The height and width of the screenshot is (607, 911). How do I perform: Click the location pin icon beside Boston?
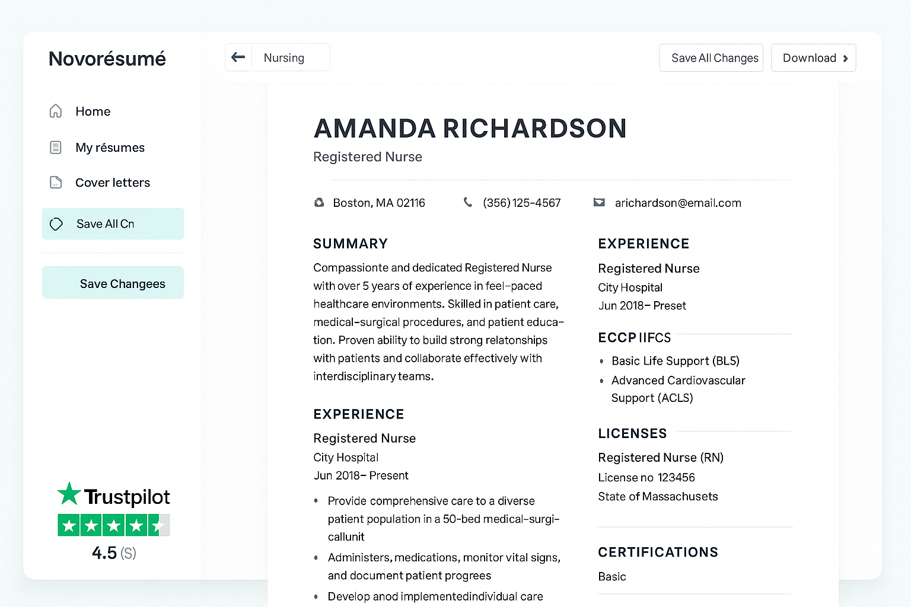point(319,203)
